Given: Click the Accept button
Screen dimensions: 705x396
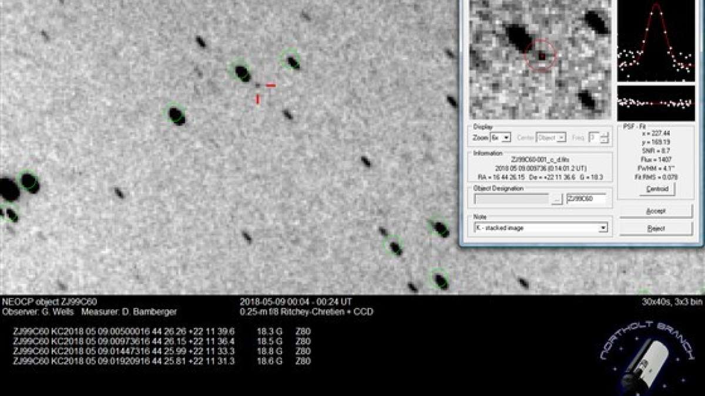Looking at the screenshot, I should [x=656, y=211].
